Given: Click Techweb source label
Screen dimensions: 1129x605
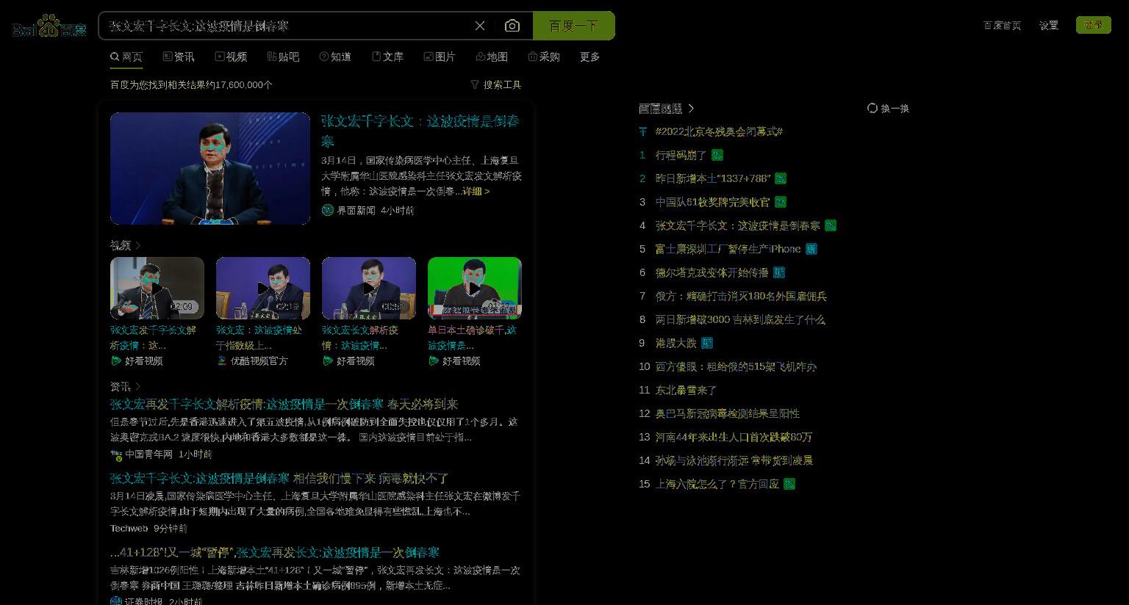Looking at the screenshot, I should [129, 528].
